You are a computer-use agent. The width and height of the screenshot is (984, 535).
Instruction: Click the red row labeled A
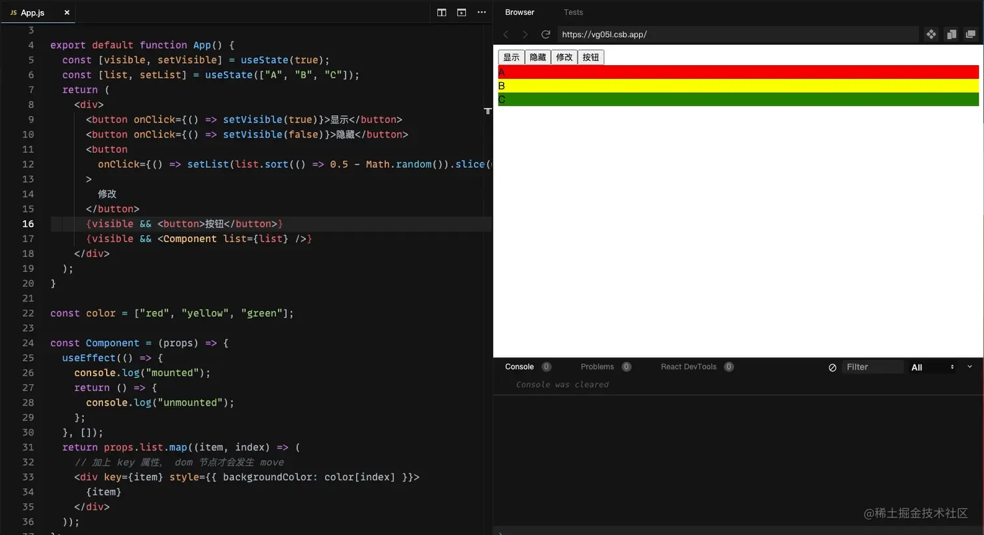pos(739,72)
